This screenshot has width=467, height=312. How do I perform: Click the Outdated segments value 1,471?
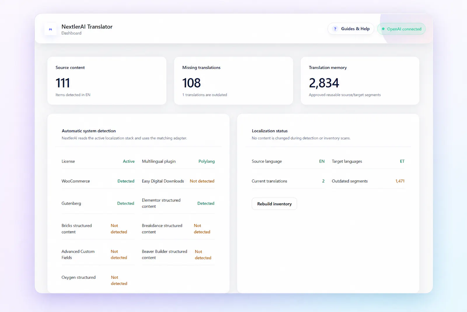pos(400,181)
